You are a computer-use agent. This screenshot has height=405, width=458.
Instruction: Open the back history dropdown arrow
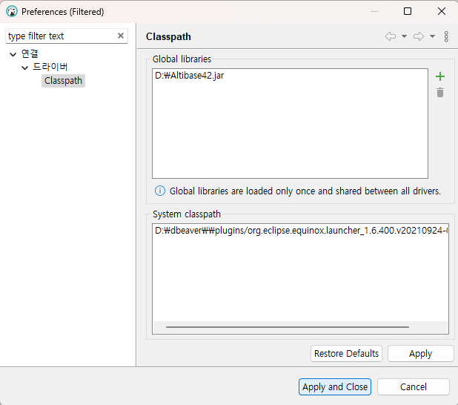pos(404,36)
